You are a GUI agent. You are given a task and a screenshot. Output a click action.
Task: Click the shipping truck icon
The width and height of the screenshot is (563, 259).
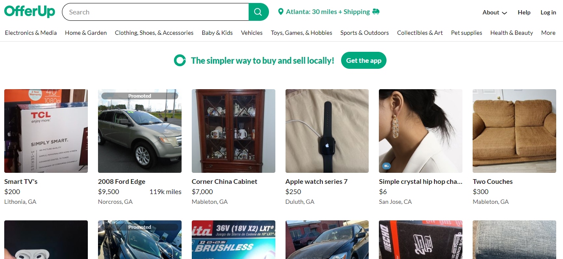click(375, 11)
